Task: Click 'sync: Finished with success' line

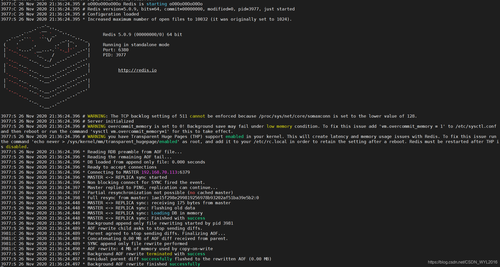Action: coord(103,218)
